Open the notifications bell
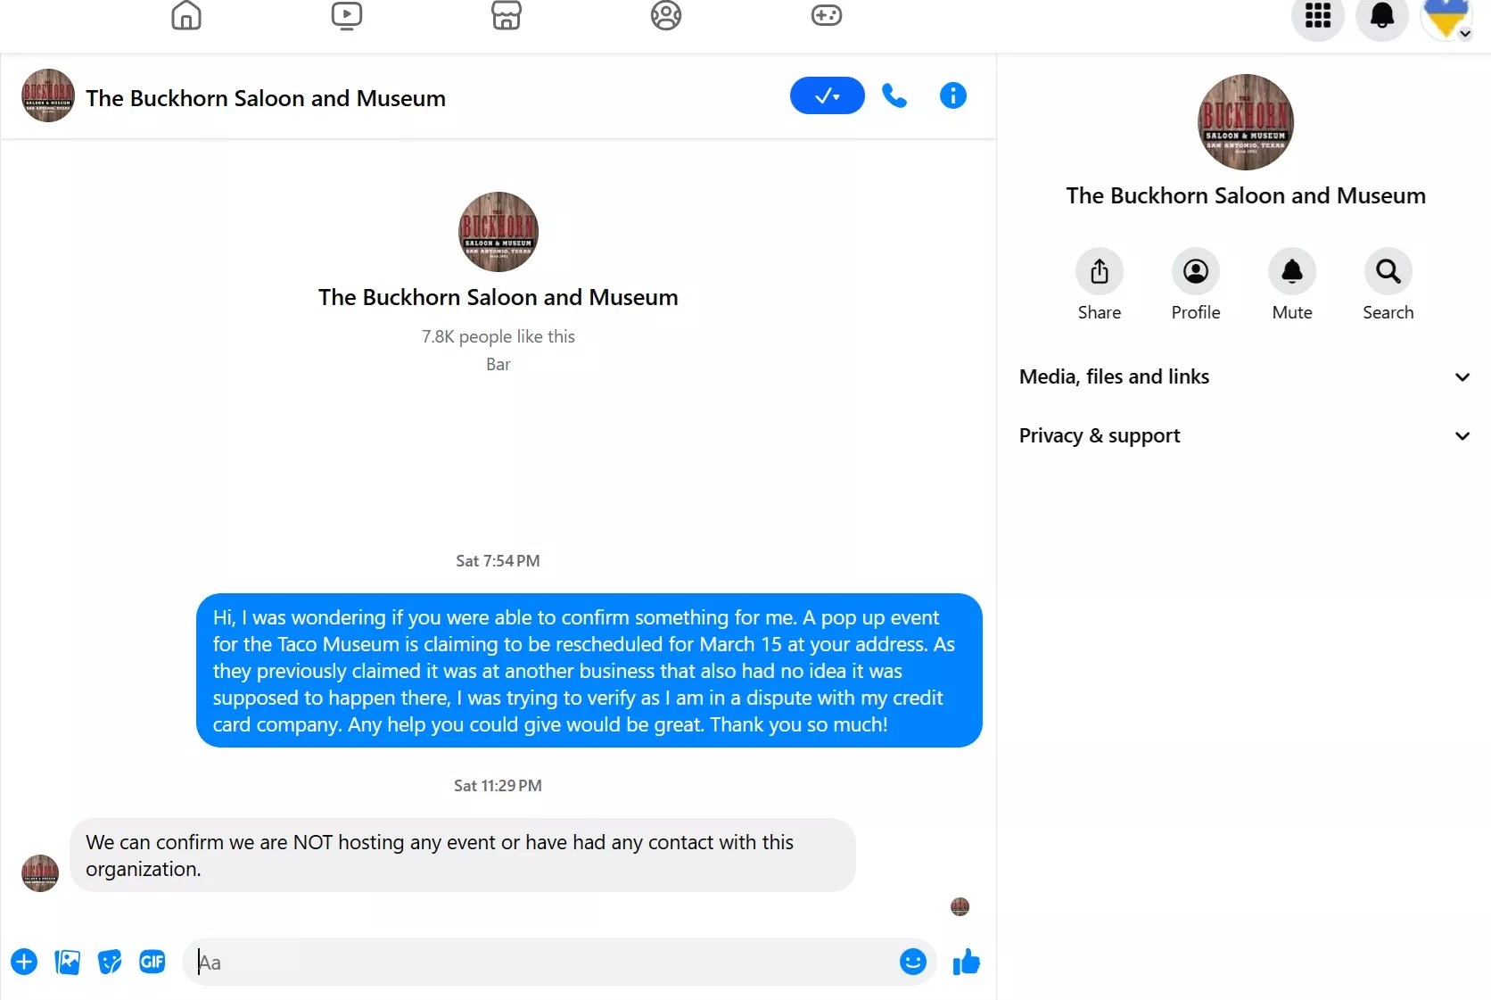 1382,15
